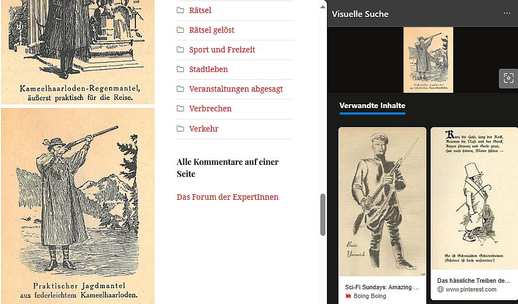This screenshot has width=518, height=304.
Task: Click the Boing Boing source icon
Action: (x=348, y=296)
